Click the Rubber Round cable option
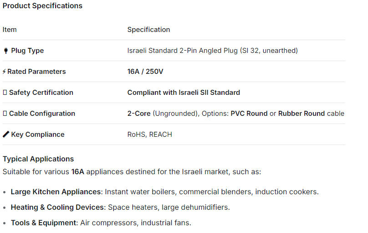The image size is (368, 233). [x=302, y=114]
